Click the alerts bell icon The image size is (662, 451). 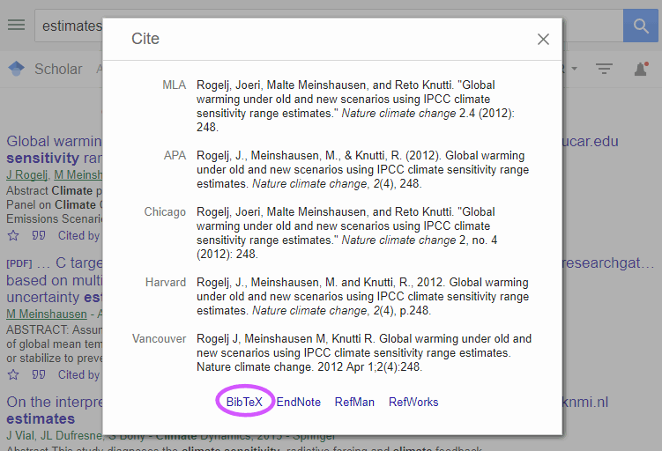coord(642,69)
